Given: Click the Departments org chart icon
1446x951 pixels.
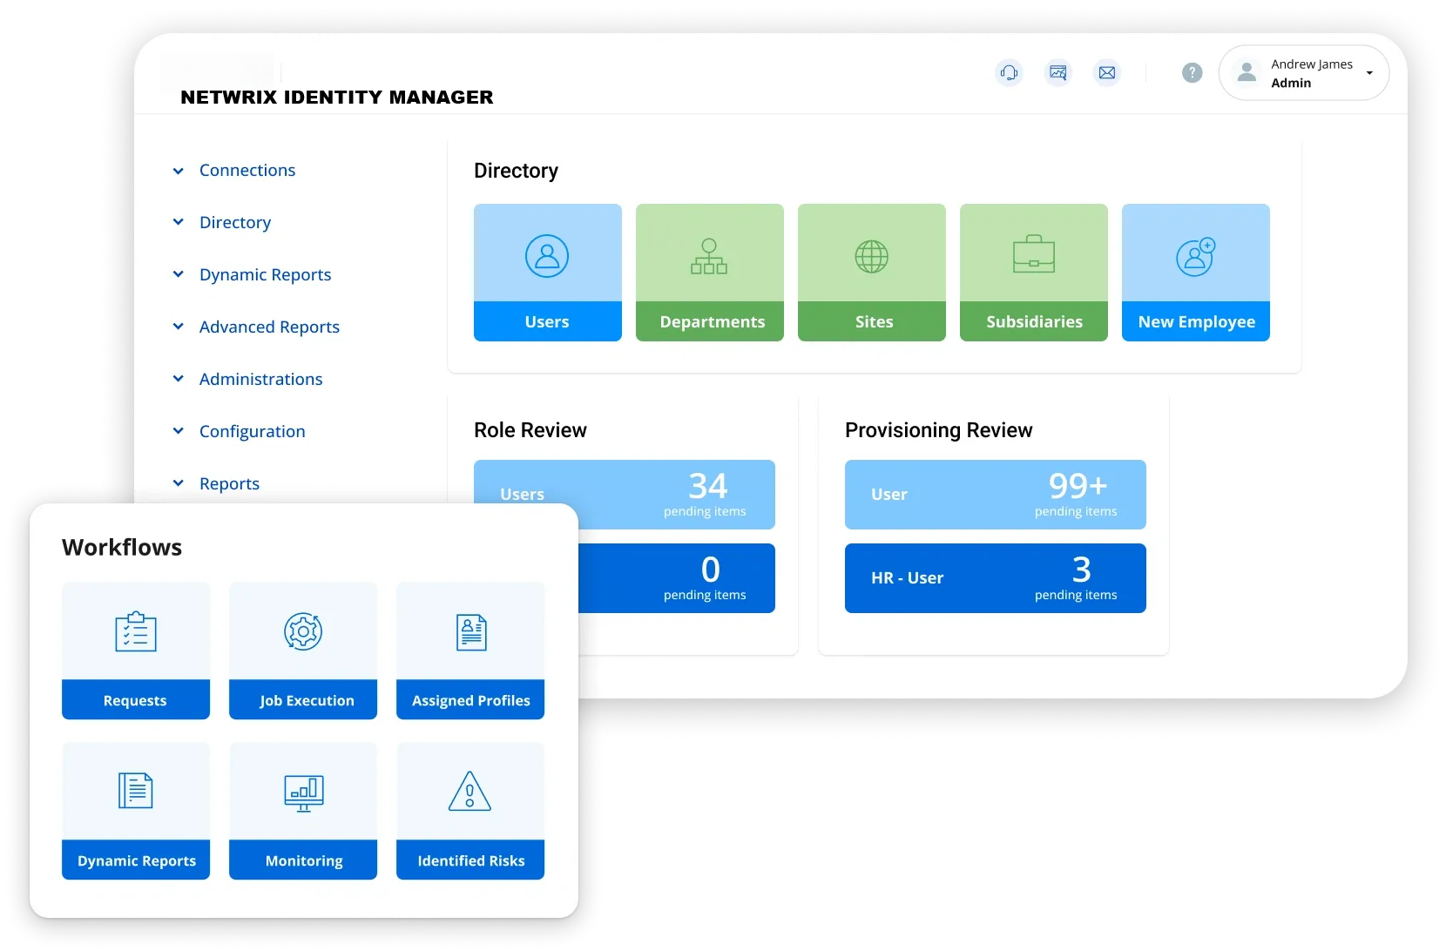Looking at the screenshot, I should (x=709, y=256).
